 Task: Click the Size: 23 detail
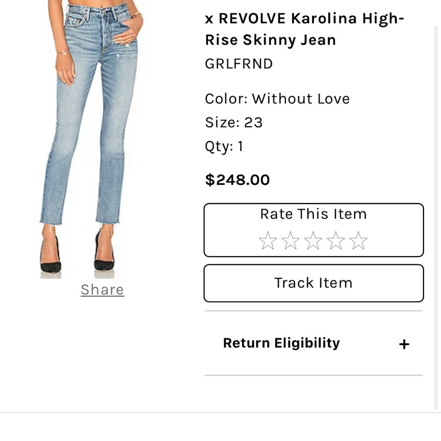tap(234, 123)
